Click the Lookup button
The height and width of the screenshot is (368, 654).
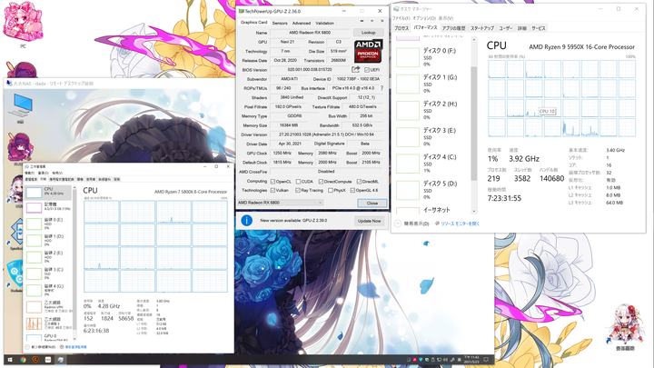pos(368,33)
